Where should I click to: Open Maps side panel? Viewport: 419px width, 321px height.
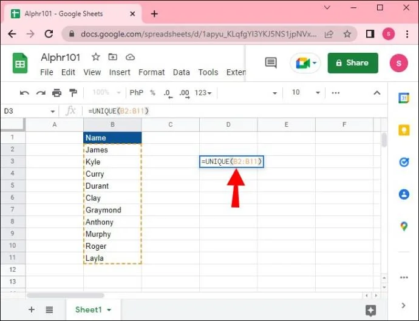[x=404, y=226]
